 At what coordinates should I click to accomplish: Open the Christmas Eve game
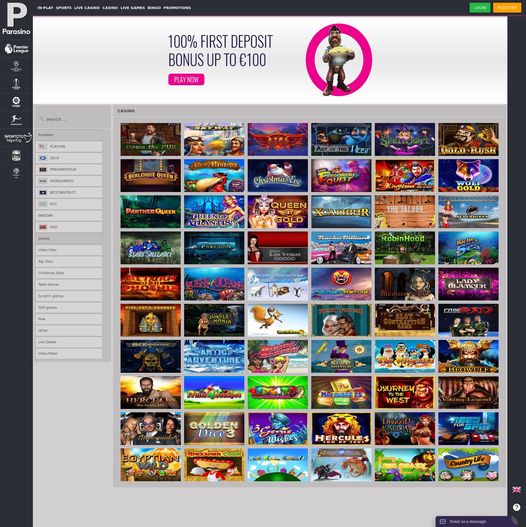pyautogui.click(x=278, y=176)
